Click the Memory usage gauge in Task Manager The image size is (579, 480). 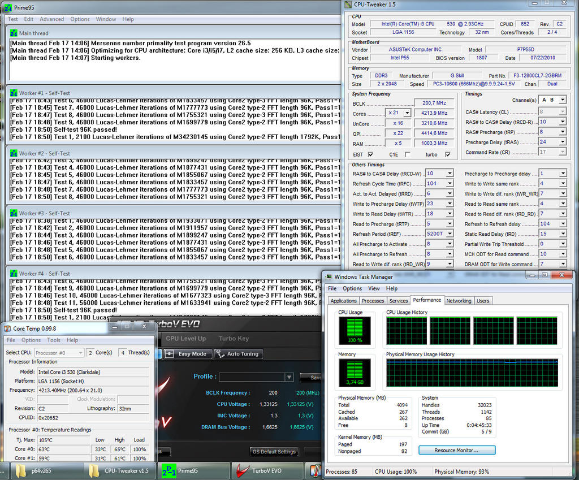(x=355, y=374)
